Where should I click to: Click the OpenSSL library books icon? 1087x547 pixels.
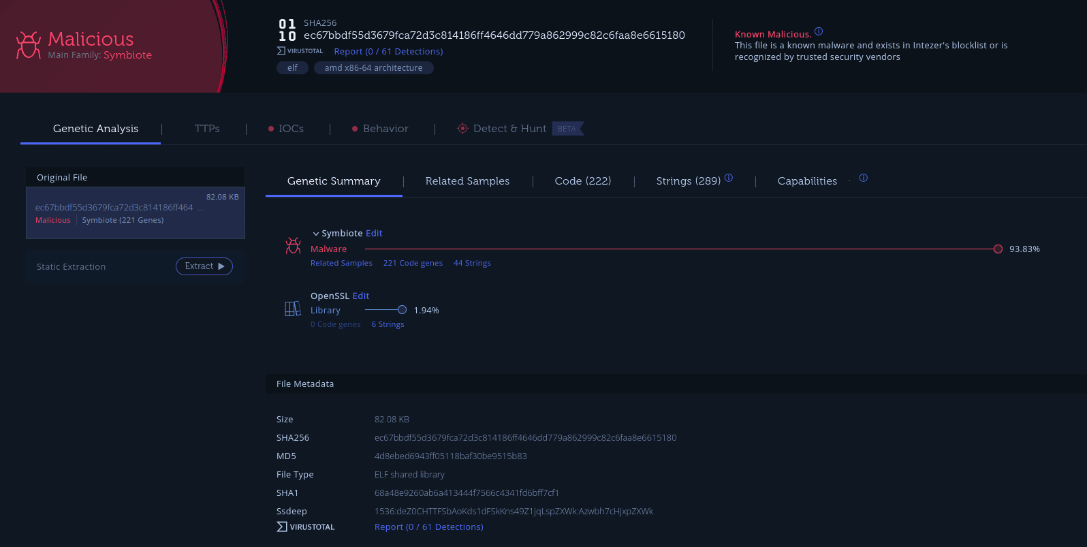pos(293,309)
